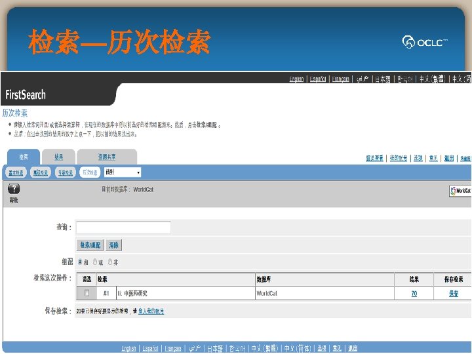
Task: Switch to the 结果 tab
Action: (x=59, y=157)
